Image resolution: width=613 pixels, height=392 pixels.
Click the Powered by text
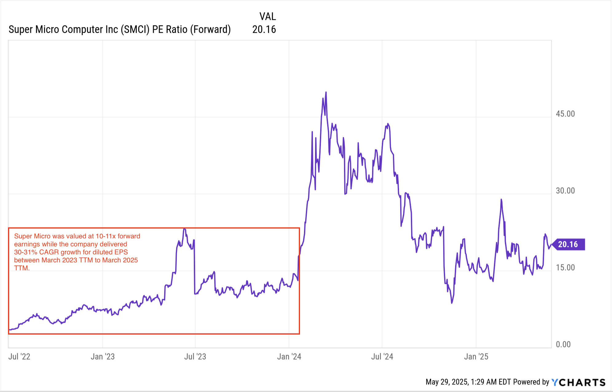click(x=531, y=382)
